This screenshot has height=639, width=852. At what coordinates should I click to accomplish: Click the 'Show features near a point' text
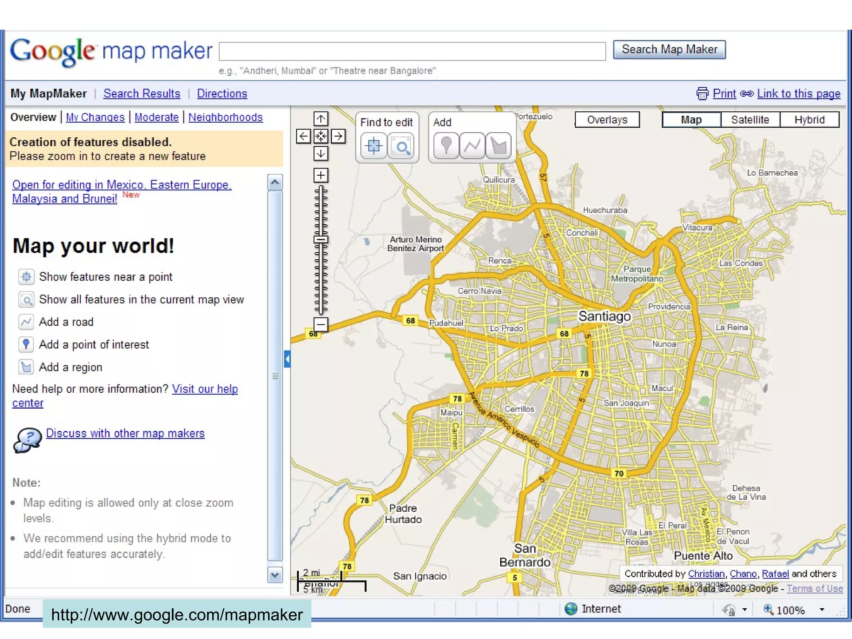tap(106, 277)
